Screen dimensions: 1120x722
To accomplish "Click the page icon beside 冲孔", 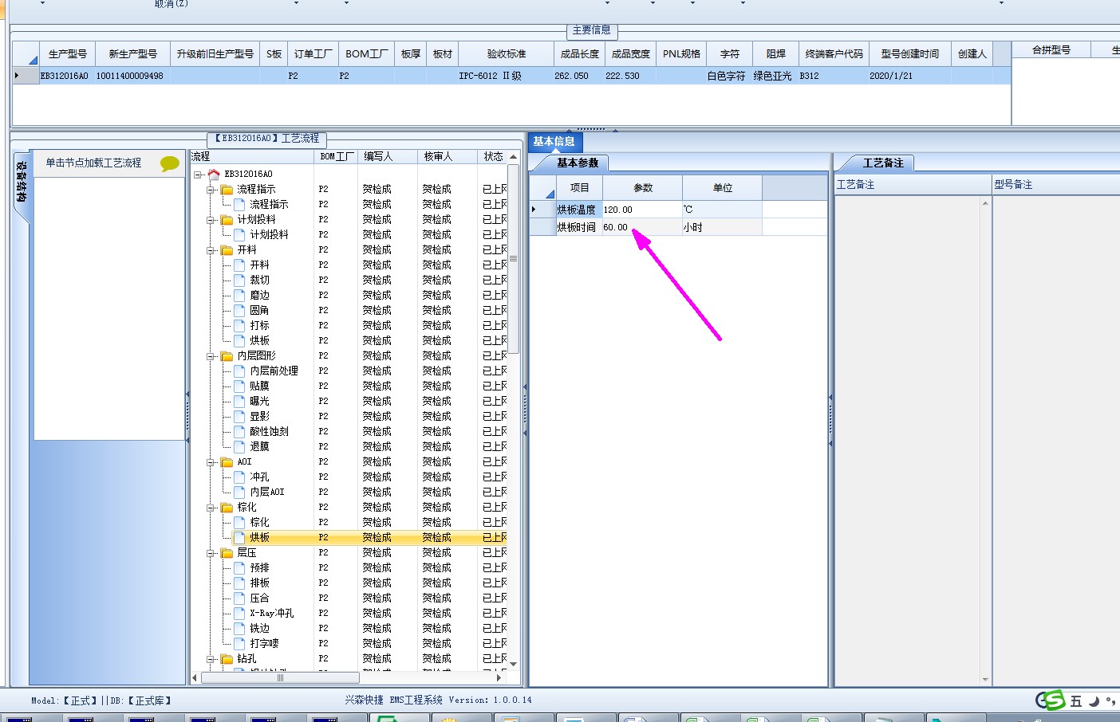I will pos(239,477).
